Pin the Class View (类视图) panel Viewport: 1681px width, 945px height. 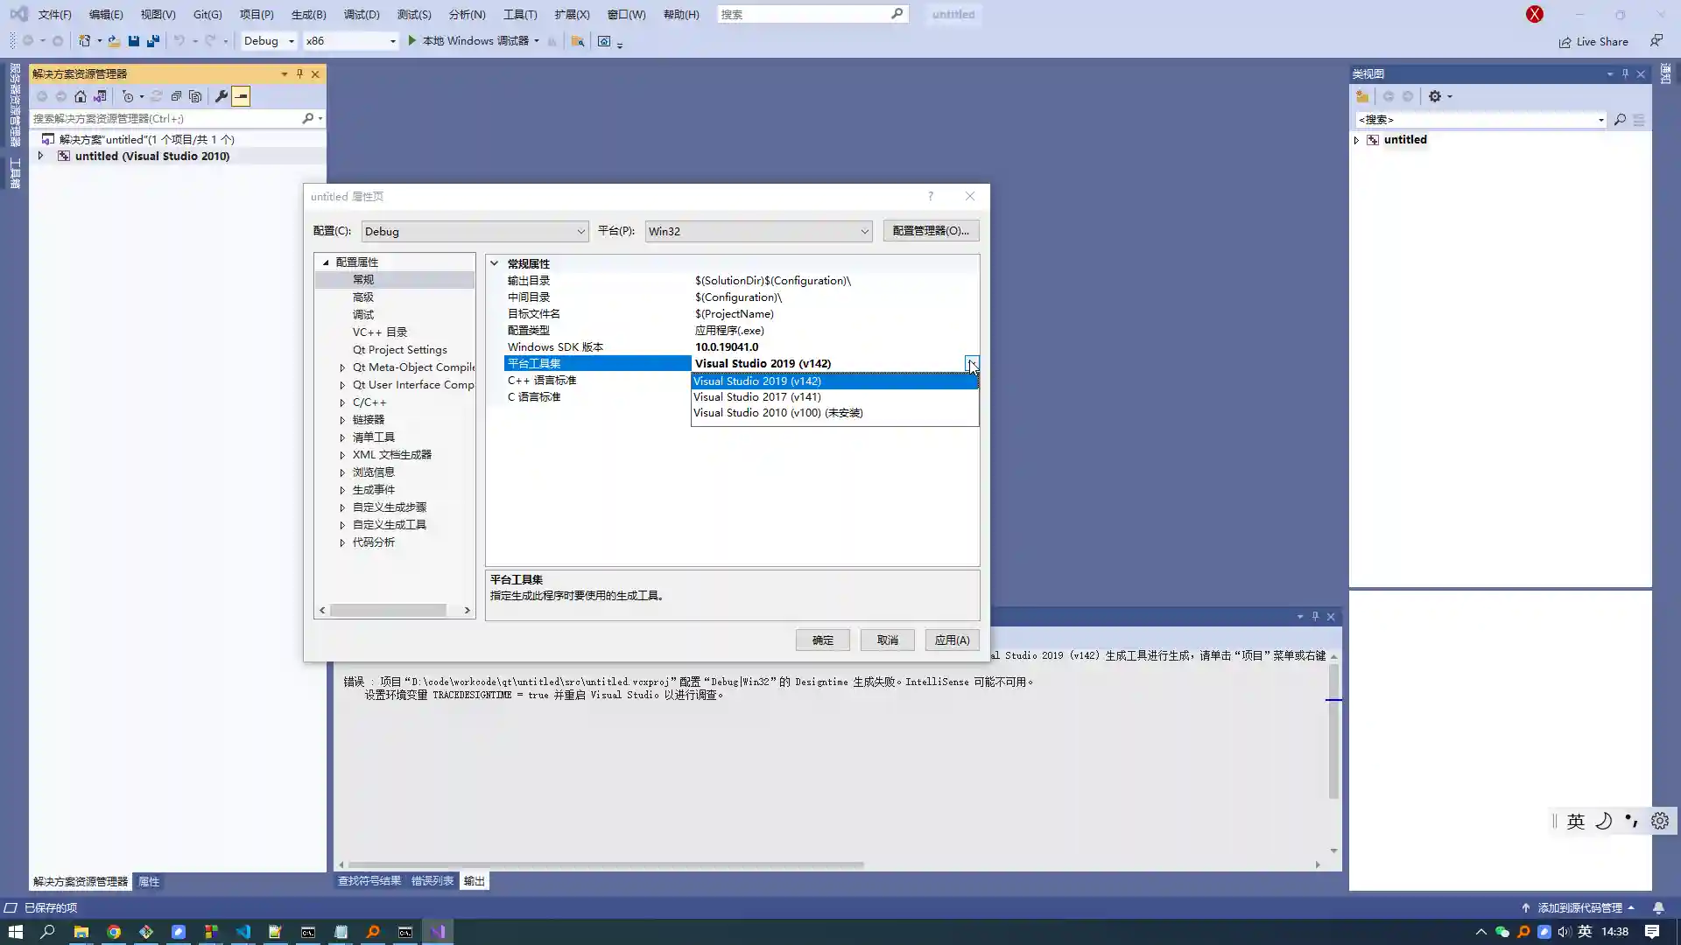point(1625,74)
